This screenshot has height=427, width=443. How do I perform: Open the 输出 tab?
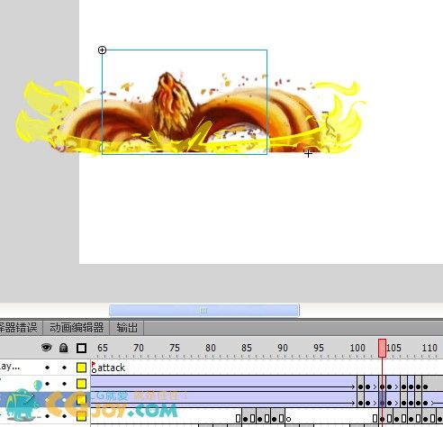tap(127, 328)
